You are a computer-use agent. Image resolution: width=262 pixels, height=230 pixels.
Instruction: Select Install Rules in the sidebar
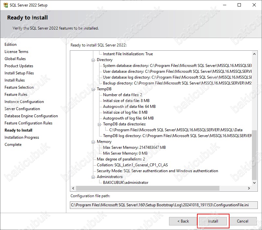coord(15,80)
